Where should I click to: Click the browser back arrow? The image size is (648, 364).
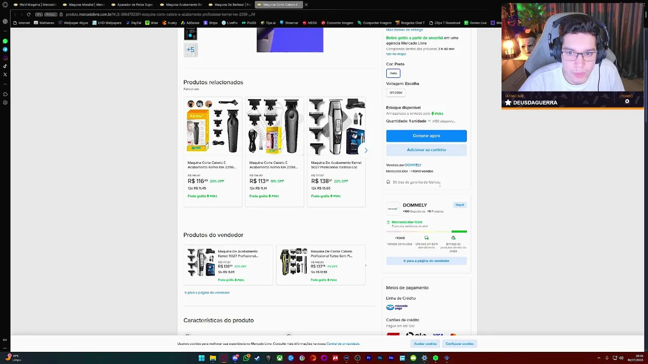(x=15, y=15)
